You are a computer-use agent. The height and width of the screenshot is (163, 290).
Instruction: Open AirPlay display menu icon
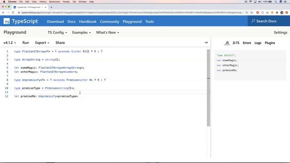[x=255, y=2]
